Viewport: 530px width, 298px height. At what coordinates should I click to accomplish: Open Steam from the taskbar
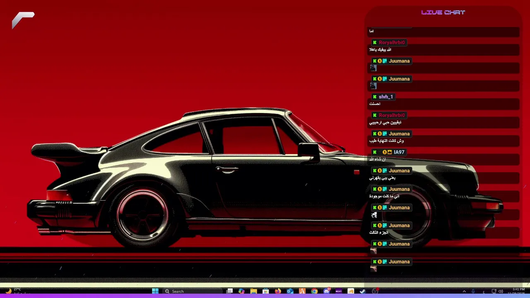pyautogui.click(x=363, y=291)
